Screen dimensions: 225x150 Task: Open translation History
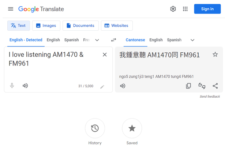coord(95,128)
